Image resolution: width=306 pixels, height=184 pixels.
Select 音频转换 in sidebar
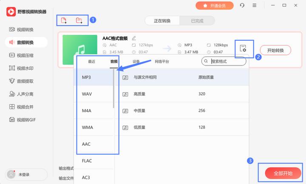tap(26, 42)
